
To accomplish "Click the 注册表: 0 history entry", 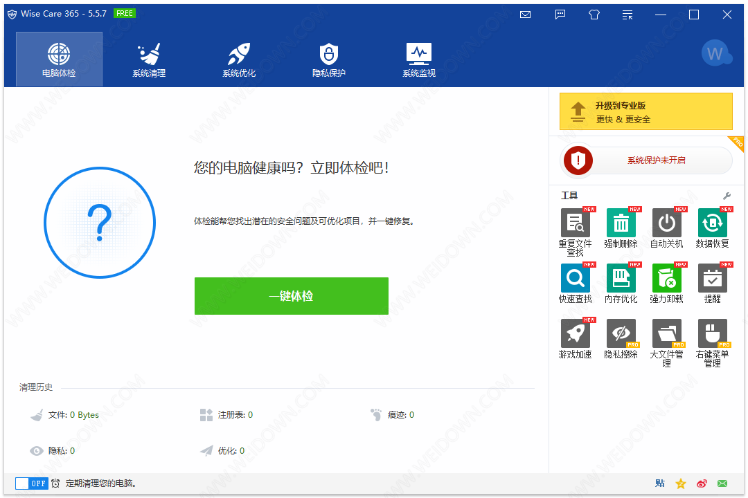I will pos(226,415).
